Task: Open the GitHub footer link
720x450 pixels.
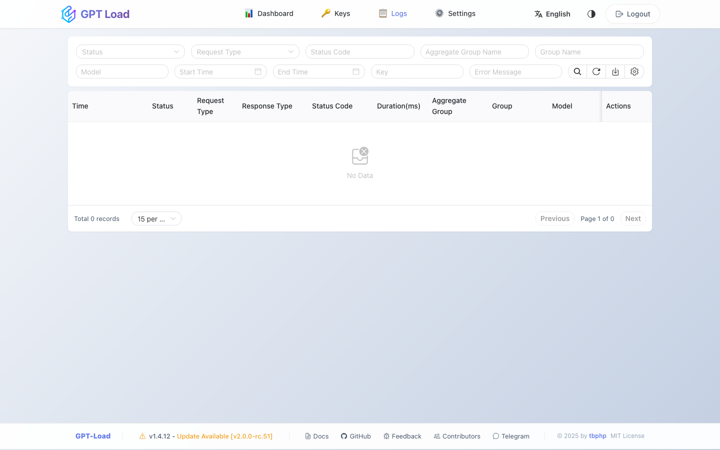Action: click(x=356, y=436)
